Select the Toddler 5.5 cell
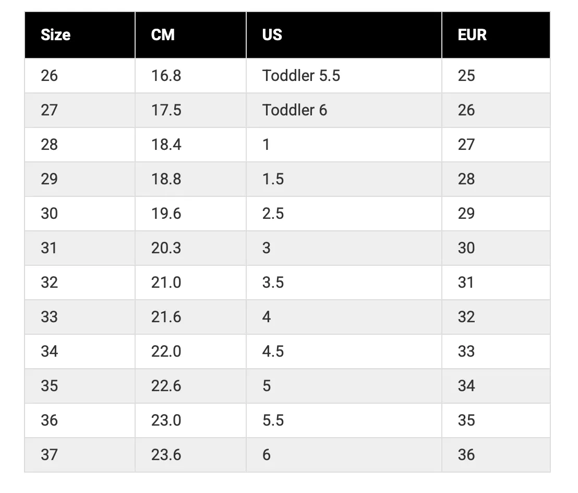Viewport: 578px width, 493px height. 344,76
